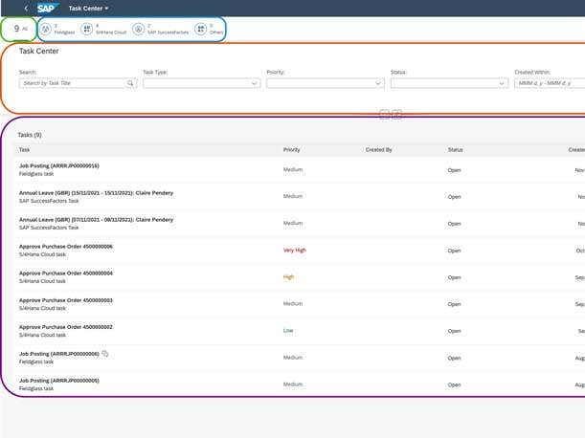Open Approve Purchase Order 4500000006 task
The width and height of the screenshot is (585, 438).
66,247
